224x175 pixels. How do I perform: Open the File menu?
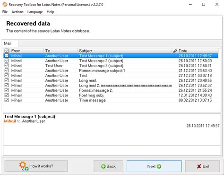coord(5,12)
